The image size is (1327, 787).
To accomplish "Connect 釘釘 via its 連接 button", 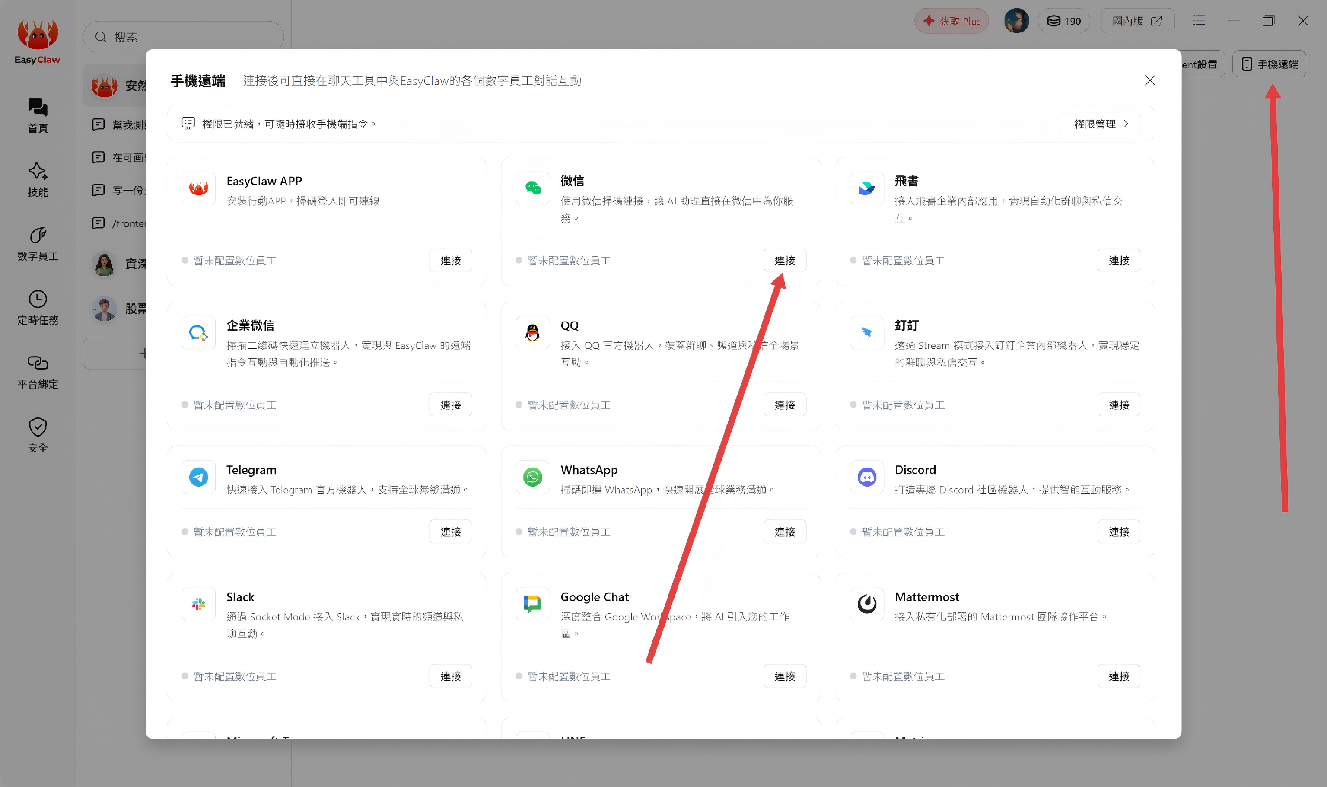I will [1119, 405].
